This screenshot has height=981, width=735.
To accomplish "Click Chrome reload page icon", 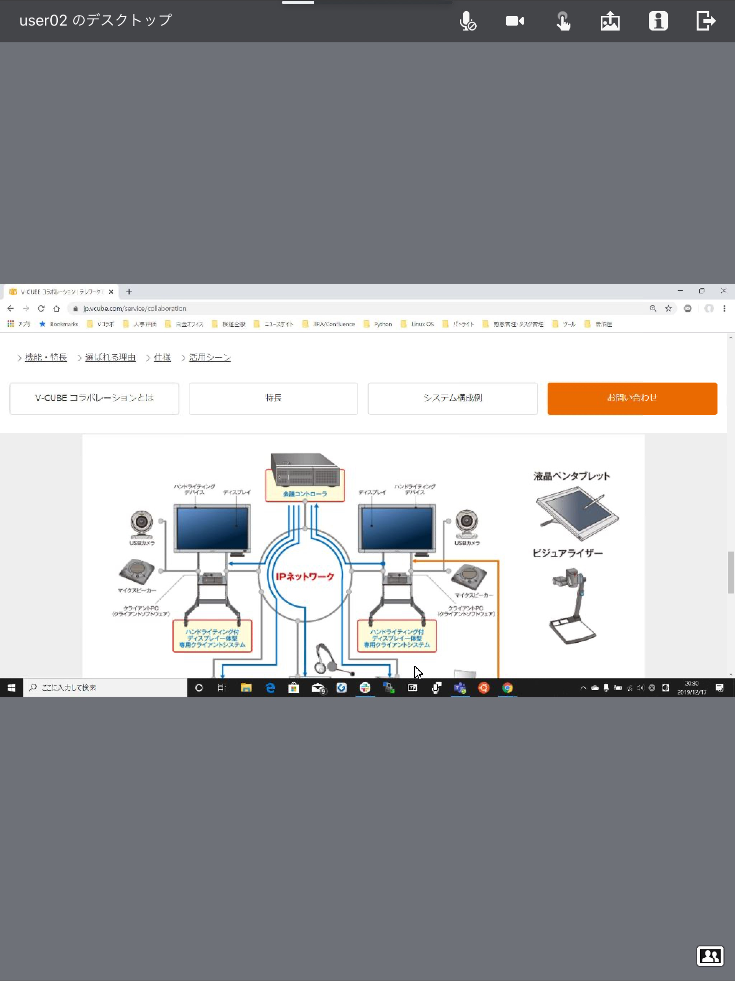I will [41, 308].
